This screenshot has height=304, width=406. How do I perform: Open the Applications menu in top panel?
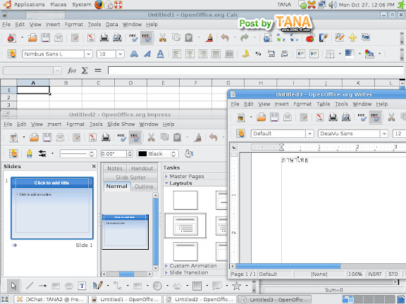[29, 4]
